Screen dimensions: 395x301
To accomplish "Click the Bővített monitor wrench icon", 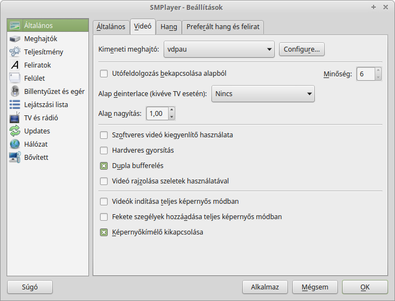I will click(x=15, y=157).
